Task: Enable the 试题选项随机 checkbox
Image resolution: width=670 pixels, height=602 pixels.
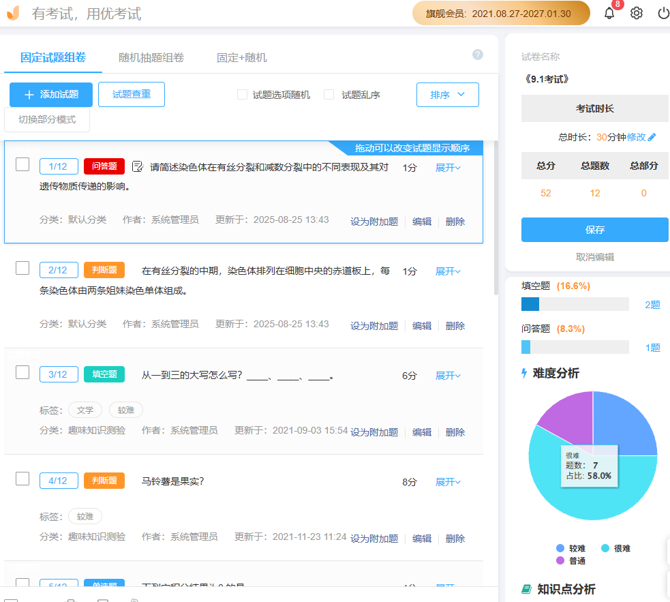Action: point(242,94)
